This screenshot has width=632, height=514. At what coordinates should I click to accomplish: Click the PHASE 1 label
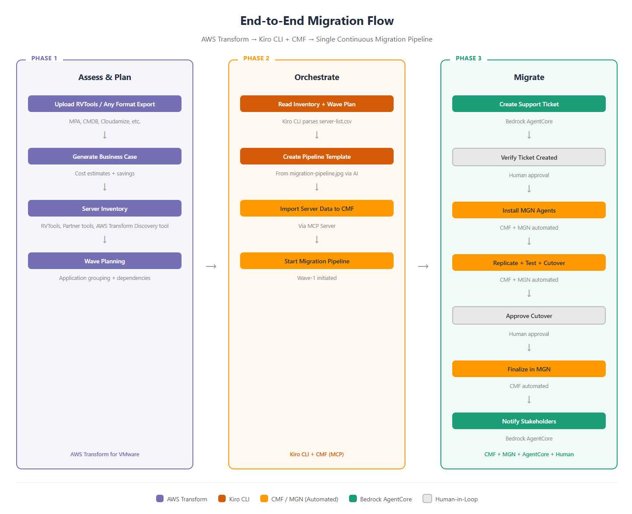tap(44, 58)
